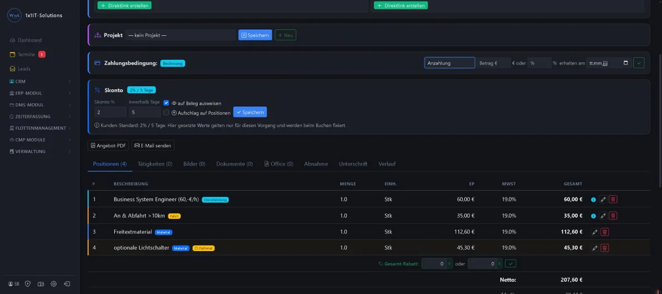
Task: Open settings gear in sidebar footer
Action: 54,284
